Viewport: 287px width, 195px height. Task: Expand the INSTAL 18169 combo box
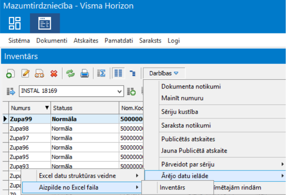click(x=119, y=91)
